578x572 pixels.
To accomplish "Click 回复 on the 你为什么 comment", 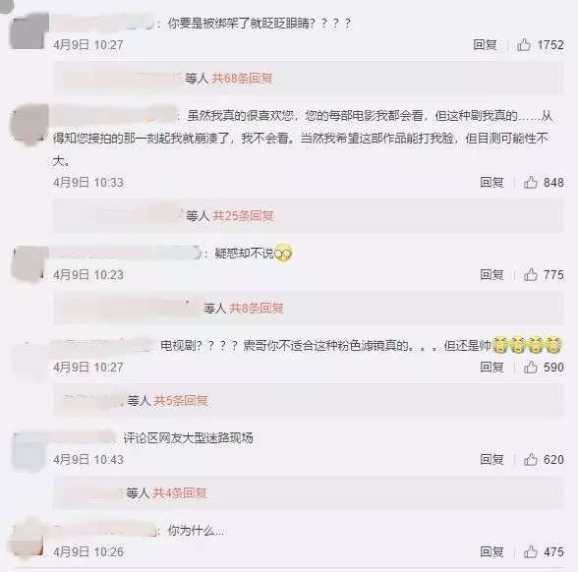I will (491, 552).
